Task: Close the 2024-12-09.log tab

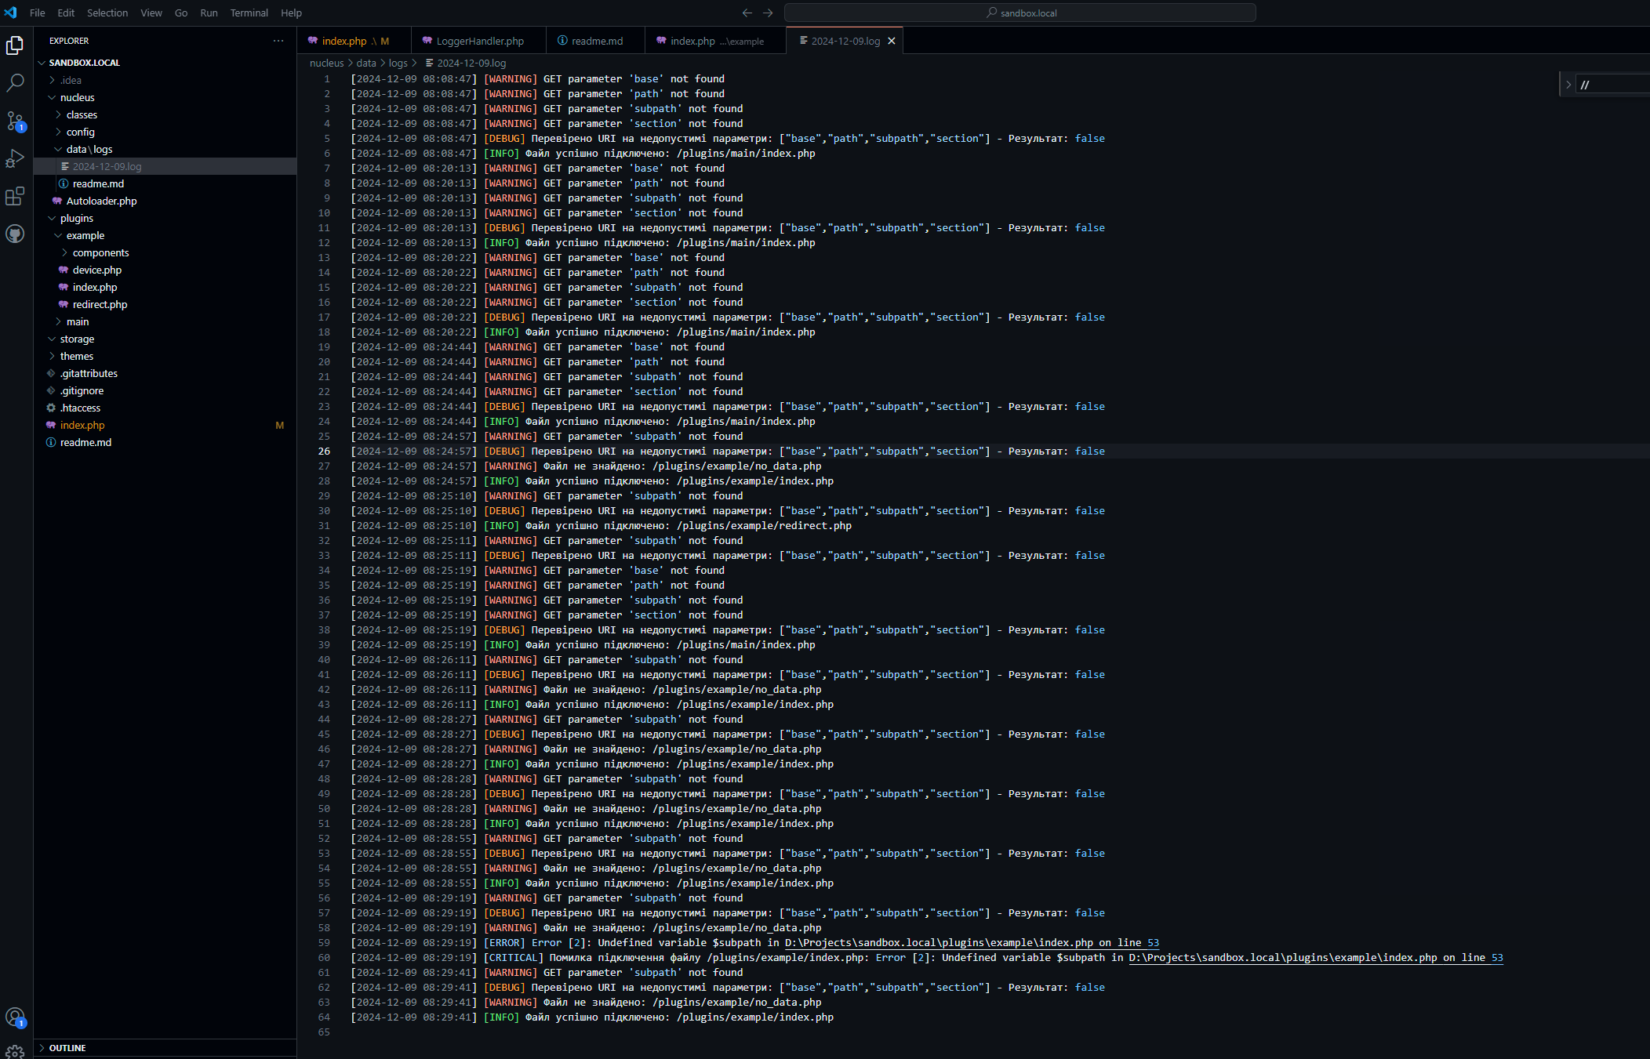Action: click(x=892, y=41)
